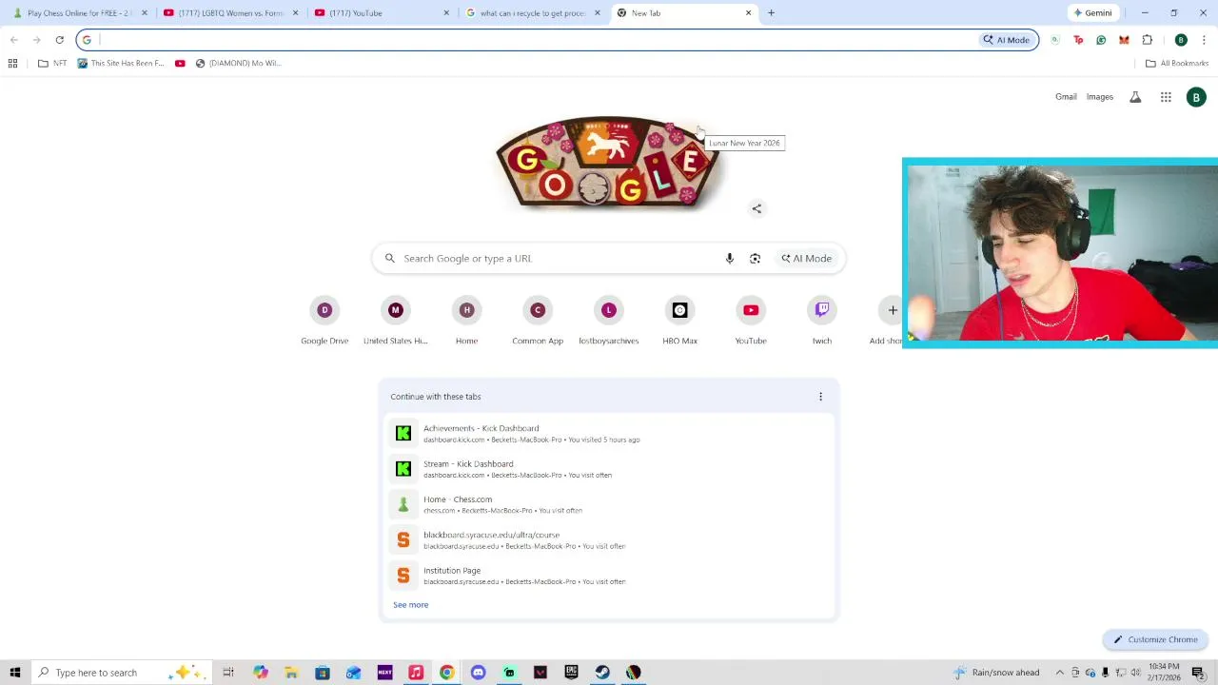Click the Gmail link
The width and height of the screenshot is (1218, 685).
click(x=1066, y=97)
